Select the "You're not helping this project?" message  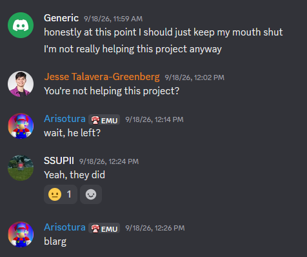[112, 91]
